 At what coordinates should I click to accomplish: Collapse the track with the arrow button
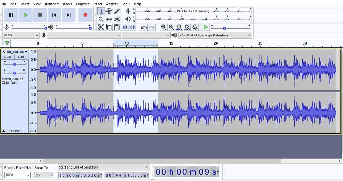[4, 130]
